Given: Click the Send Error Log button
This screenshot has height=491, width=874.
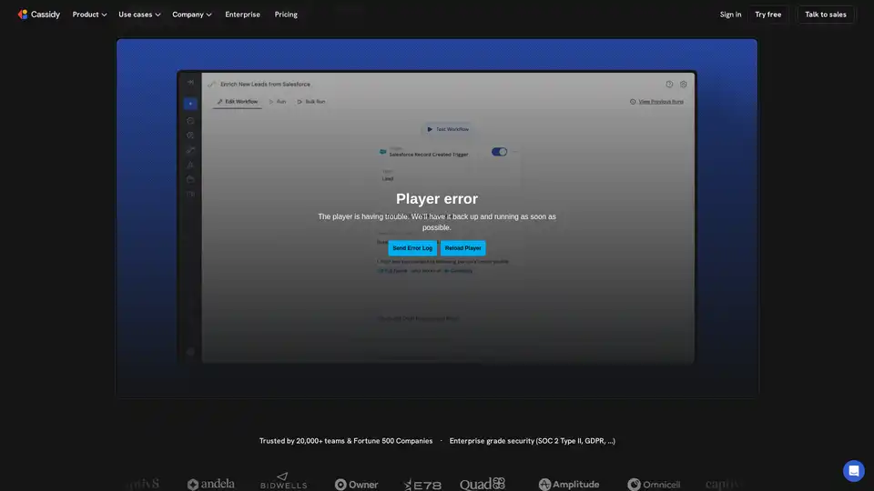Looking at the screenshot, I should (x=412, y=248).
